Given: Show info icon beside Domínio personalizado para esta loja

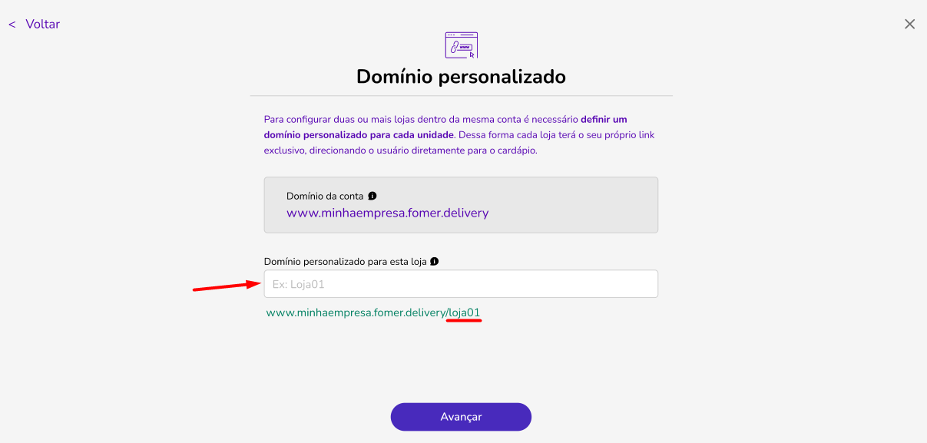Looking at the screenshot, I should coord(435,261).
